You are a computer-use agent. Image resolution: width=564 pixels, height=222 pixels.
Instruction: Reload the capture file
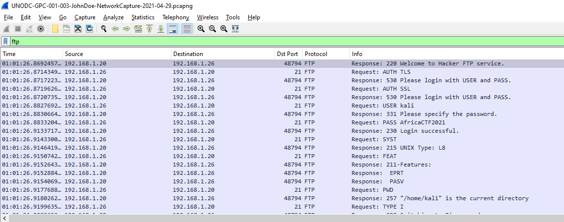tap(89, 29)
